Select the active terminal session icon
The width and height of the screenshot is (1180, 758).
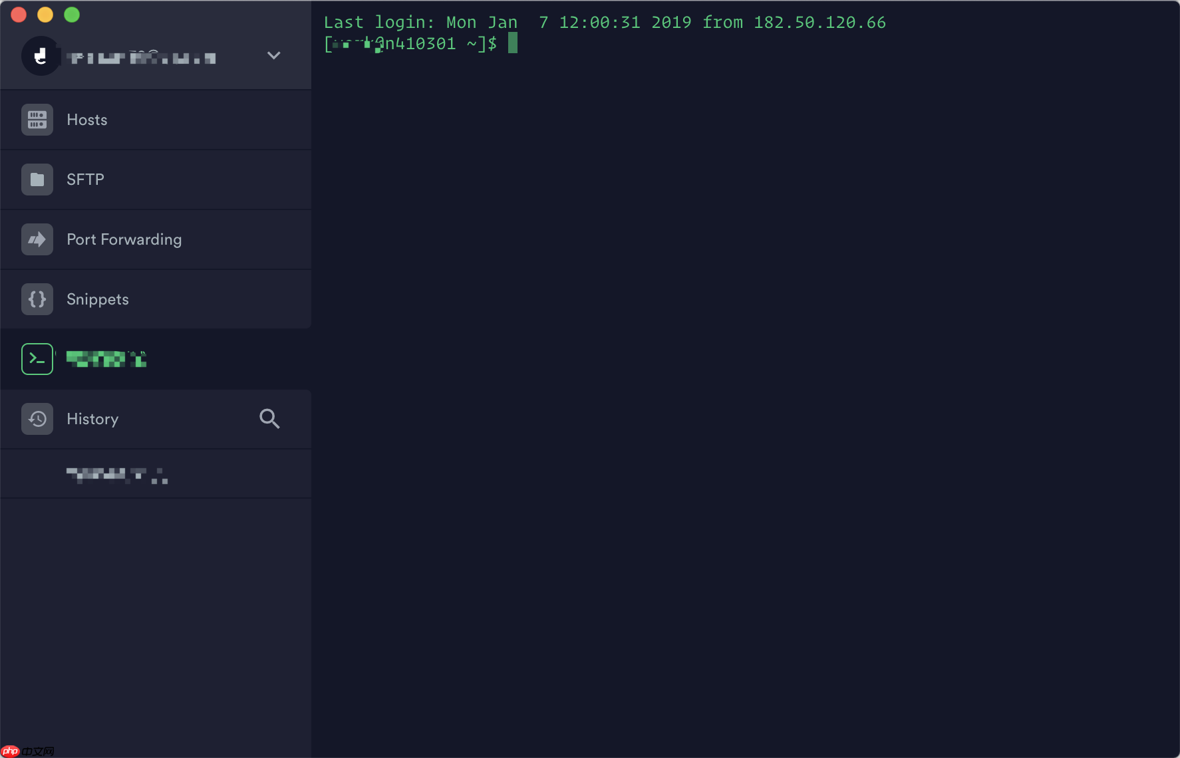click(x=37, y=359)
